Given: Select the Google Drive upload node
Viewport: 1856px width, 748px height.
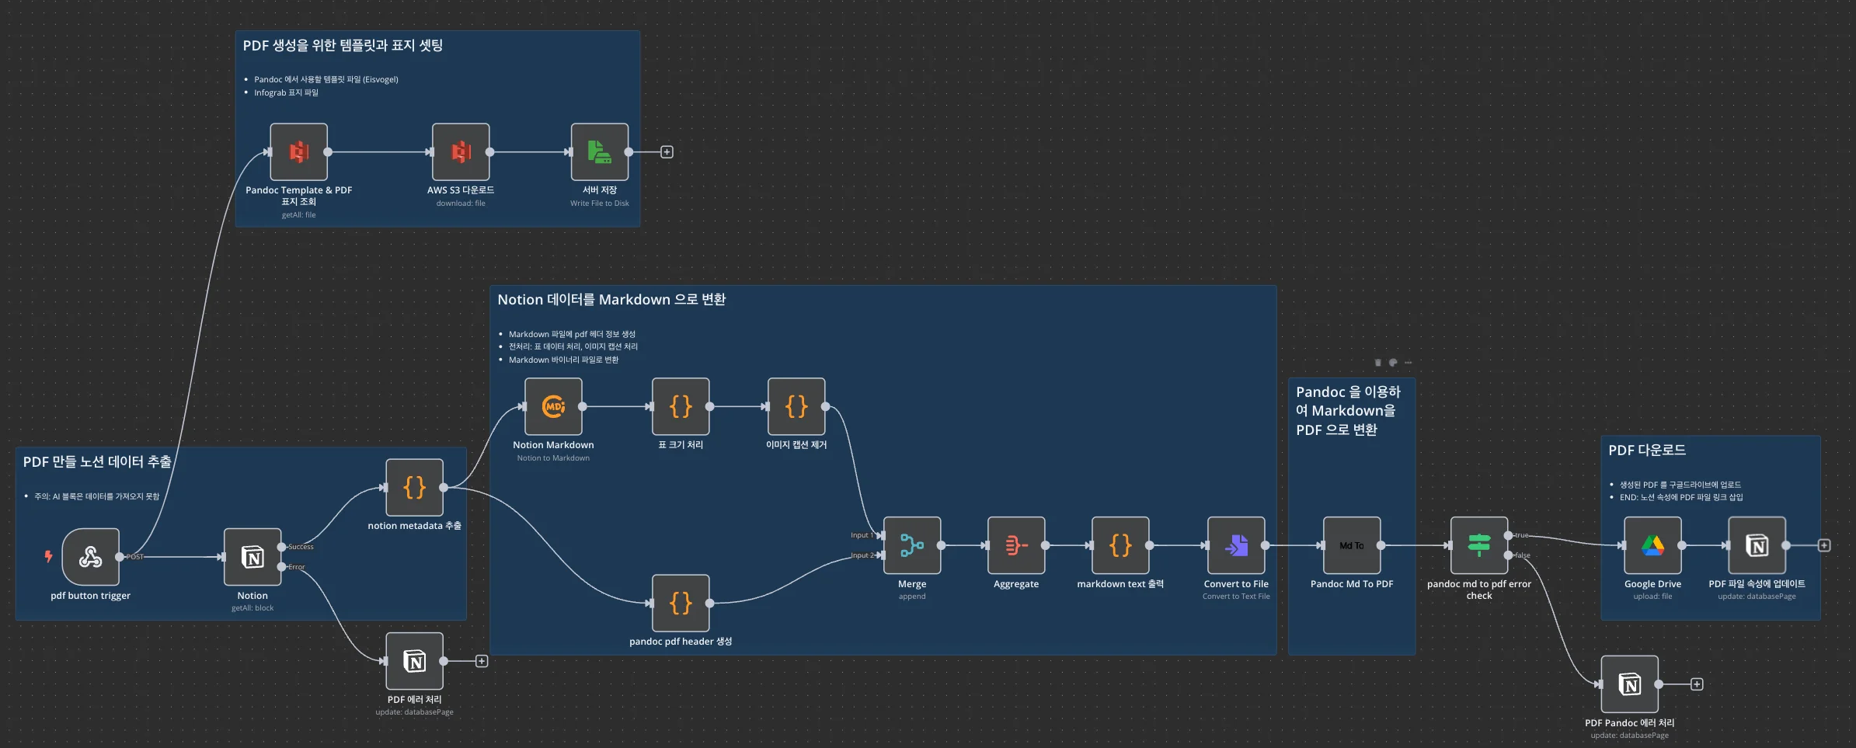Looking at the screenshot, I should click(1652, 545).
